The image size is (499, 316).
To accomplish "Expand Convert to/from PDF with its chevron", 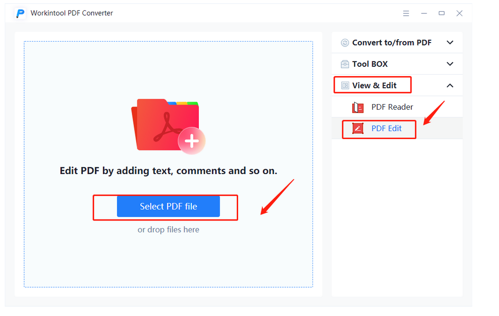I will [450, 43].
